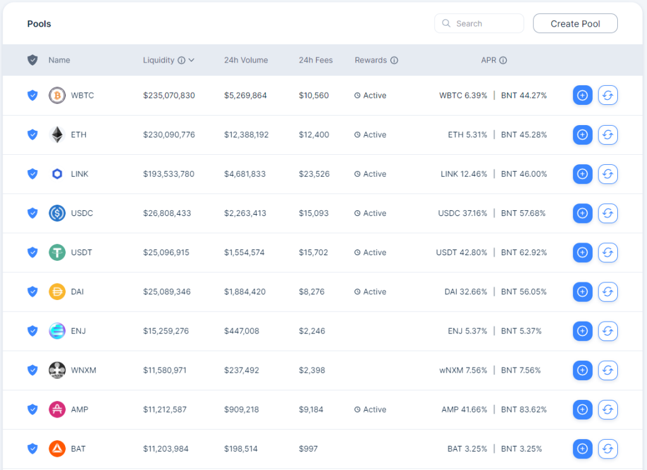Select the BAT pool name
647x470 pixels.
coord(78,449)
